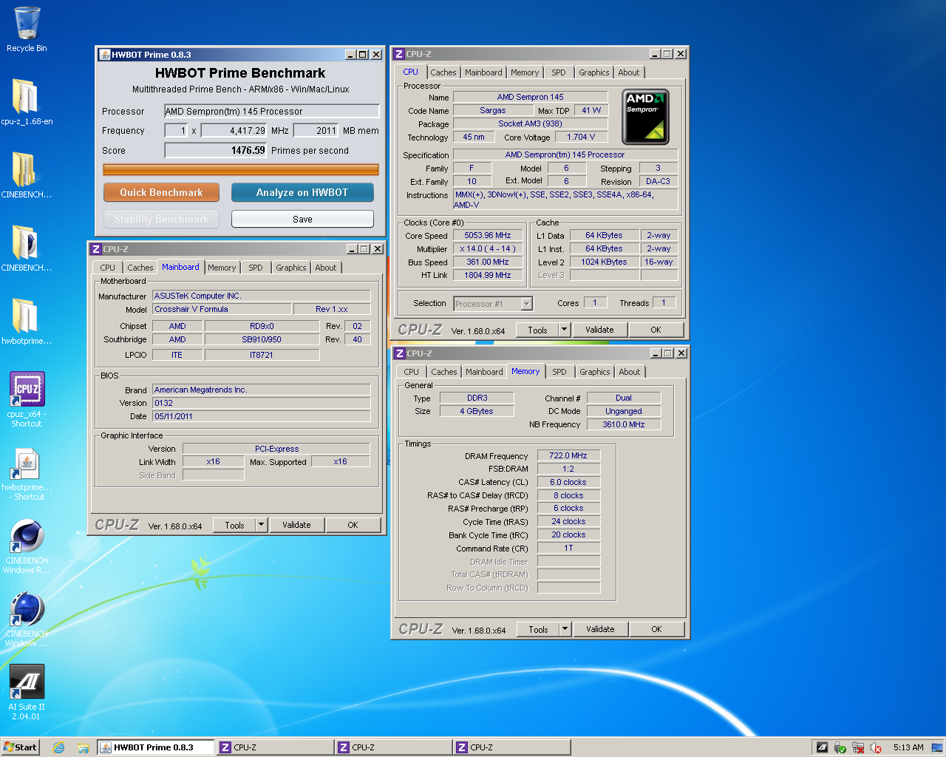Image resolution: width=946 pixels, height=757 pixels.
Task: Click the network tray icon with red X
Action: tap(858, 747)
